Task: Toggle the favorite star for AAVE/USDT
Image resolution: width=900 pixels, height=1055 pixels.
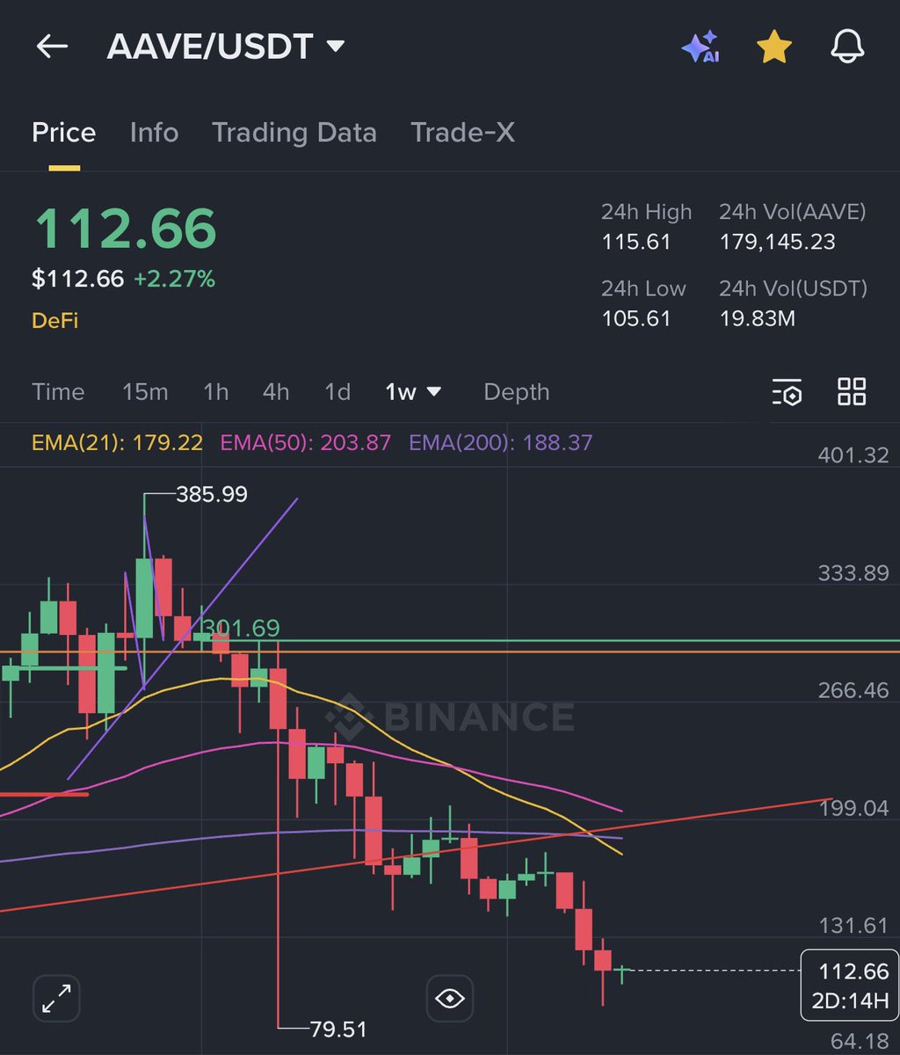Action: coord(774,47)
